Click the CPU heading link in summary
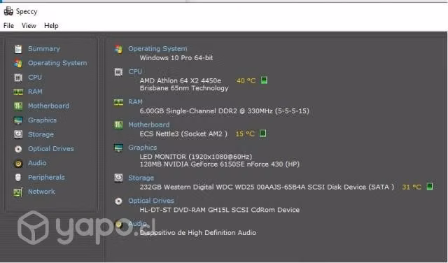 point(135,71)
